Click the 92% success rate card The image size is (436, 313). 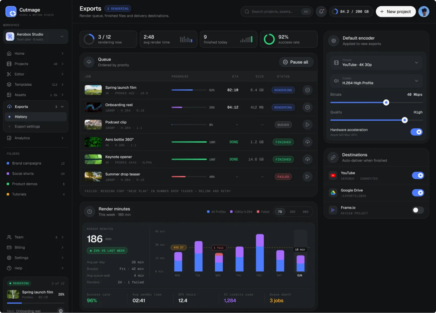288,39
